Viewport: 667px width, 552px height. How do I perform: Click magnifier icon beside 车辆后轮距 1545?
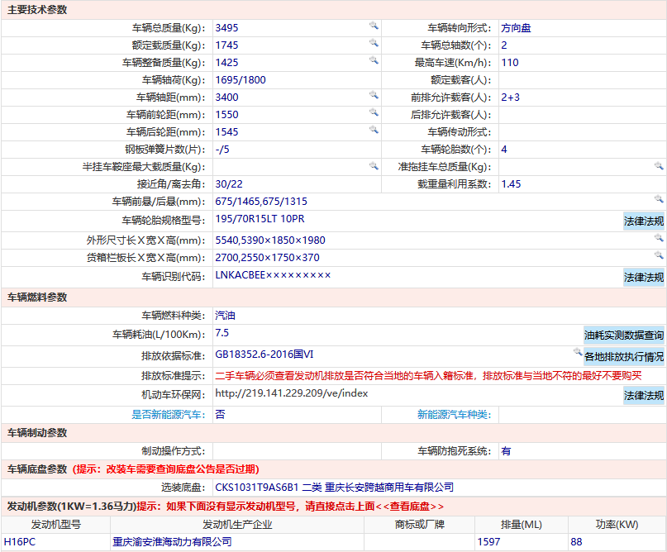coord(374,130)
